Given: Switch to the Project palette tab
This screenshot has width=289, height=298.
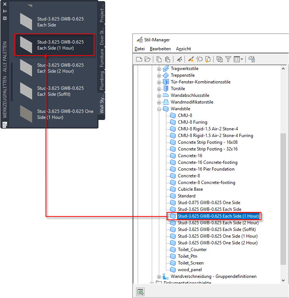Looking at the screenshot, I should point(101,13).
